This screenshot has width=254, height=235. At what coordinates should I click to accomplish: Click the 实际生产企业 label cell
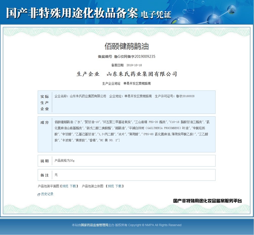click(x=45, y=102)
